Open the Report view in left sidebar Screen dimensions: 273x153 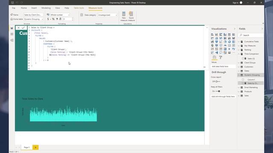[x=12, y=28]
